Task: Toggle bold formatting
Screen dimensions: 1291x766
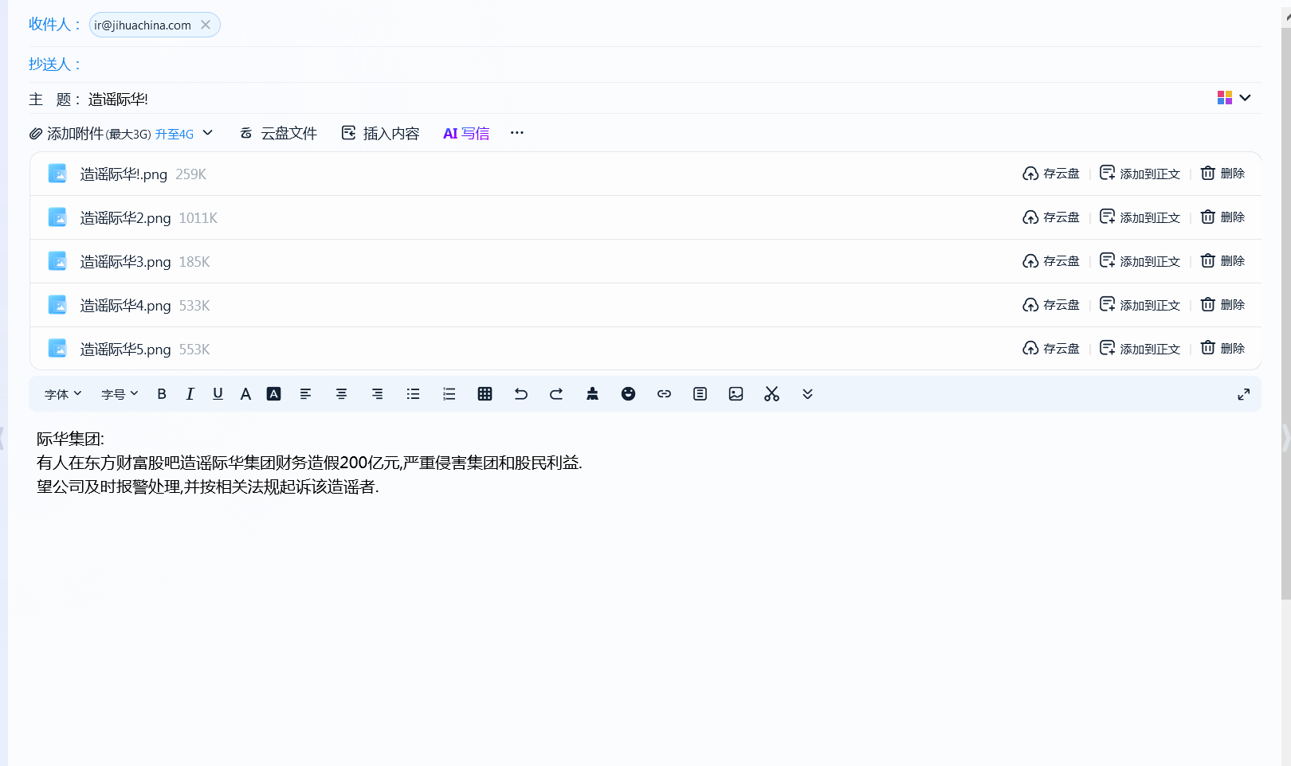Action: (x=162, y=394)
